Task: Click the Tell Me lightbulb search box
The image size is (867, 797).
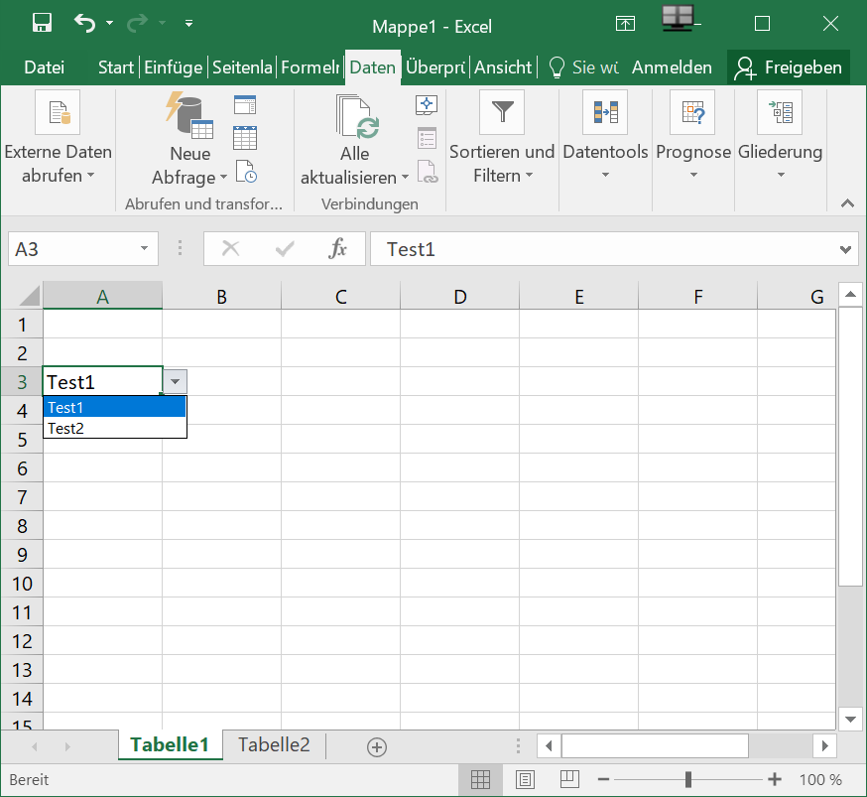Action: (583, 67)
